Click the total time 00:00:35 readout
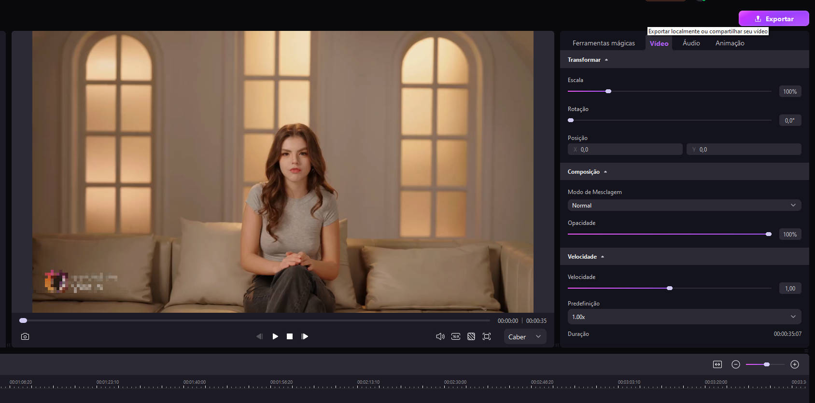This screenshot has width=815, height=403. tap(536, 321)
